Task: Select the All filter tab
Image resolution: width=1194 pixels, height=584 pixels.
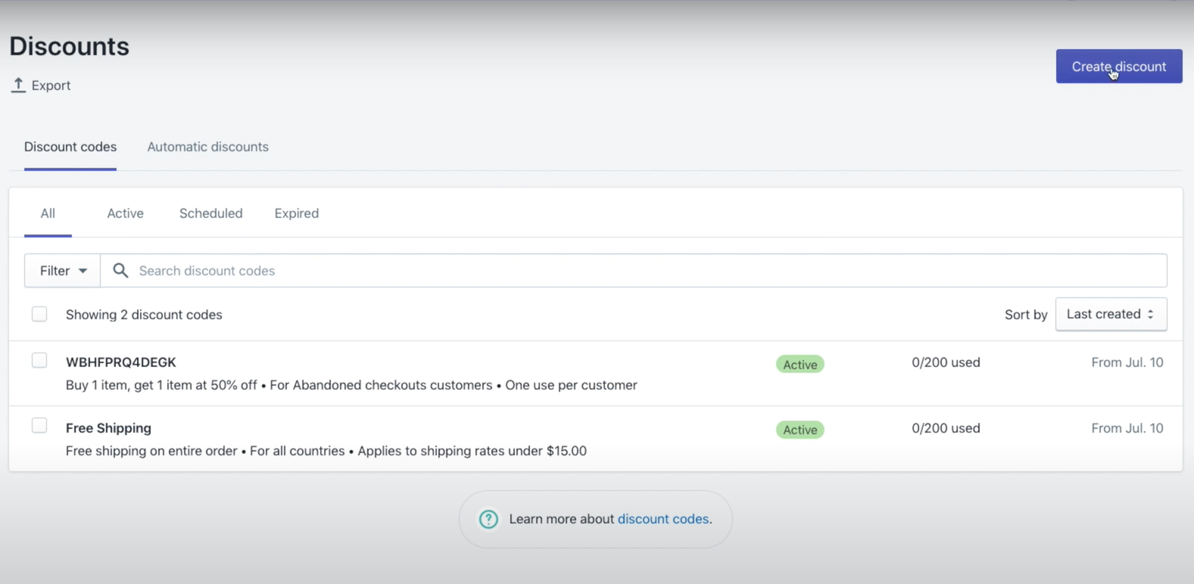Action: tap(48, 213)
